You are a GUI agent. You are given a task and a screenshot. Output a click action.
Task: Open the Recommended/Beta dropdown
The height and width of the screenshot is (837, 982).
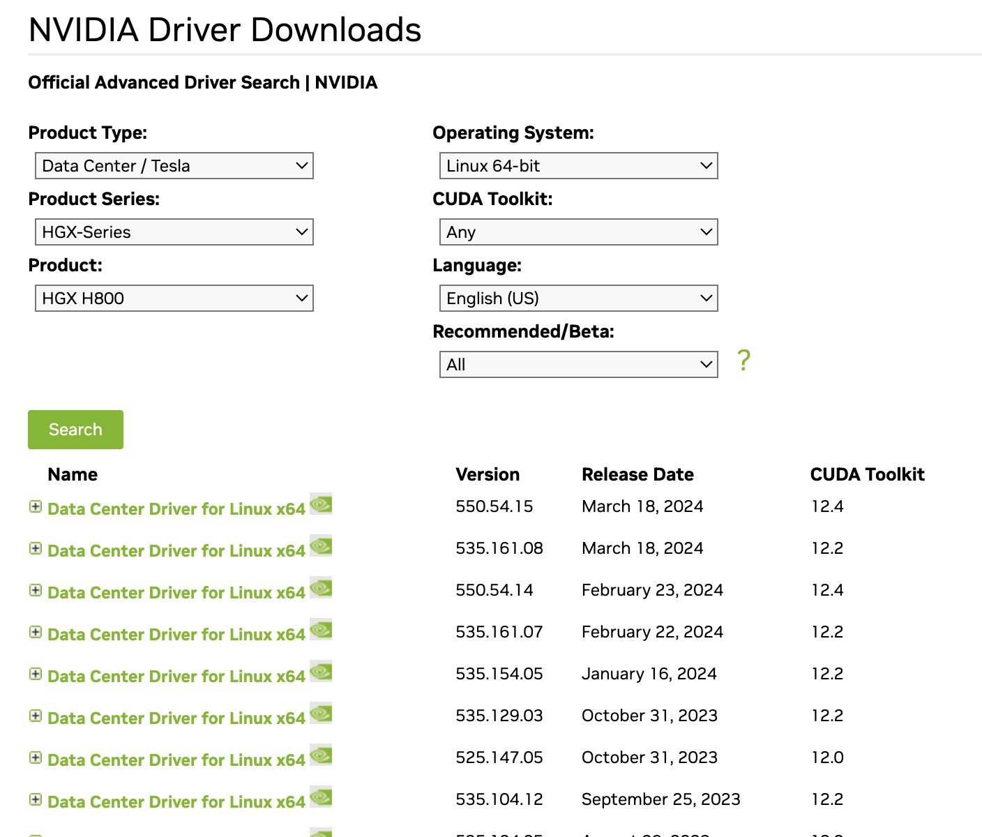(x=579, y=365)
